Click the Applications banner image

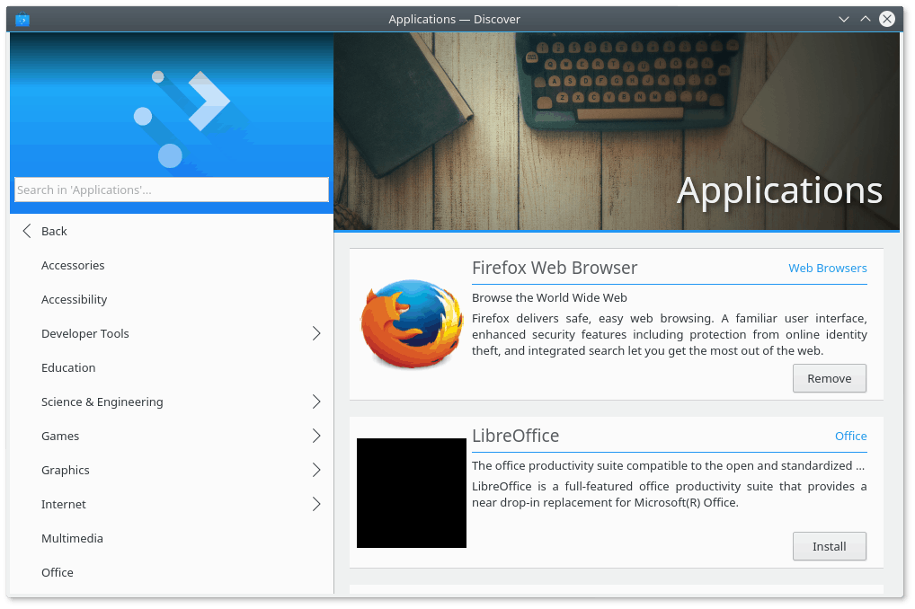point(617,131)
